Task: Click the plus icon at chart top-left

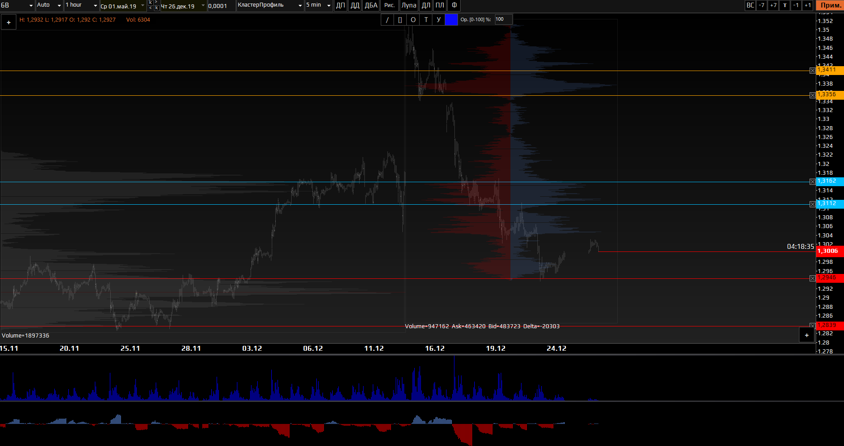Action: pos(8,22)
